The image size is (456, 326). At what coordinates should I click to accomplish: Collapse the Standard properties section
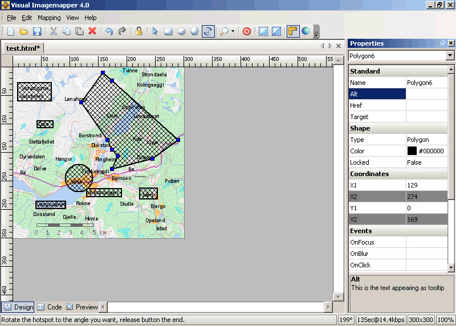click(x=398, y=71)
